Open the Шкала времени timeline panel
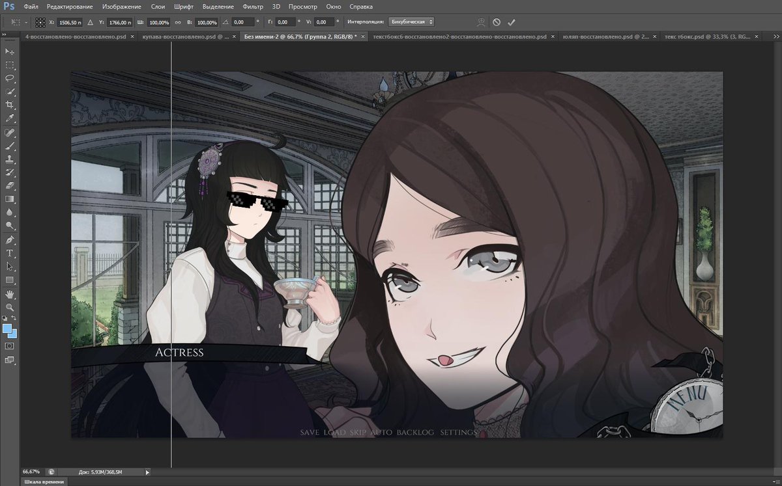Viewport: 782px width, 486px height. pyautogui.click(x=44, y=481)
